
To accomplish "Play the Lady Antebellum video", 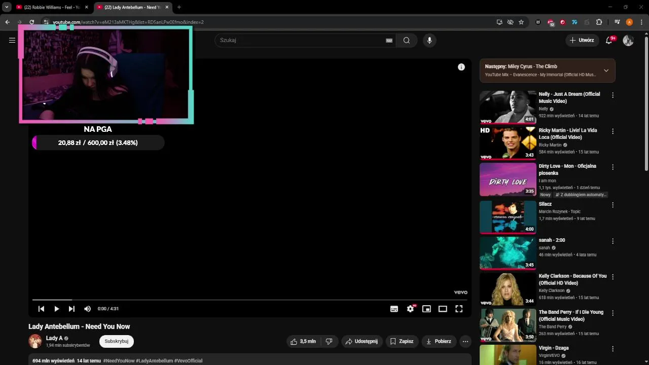I will tap(56, 309).
